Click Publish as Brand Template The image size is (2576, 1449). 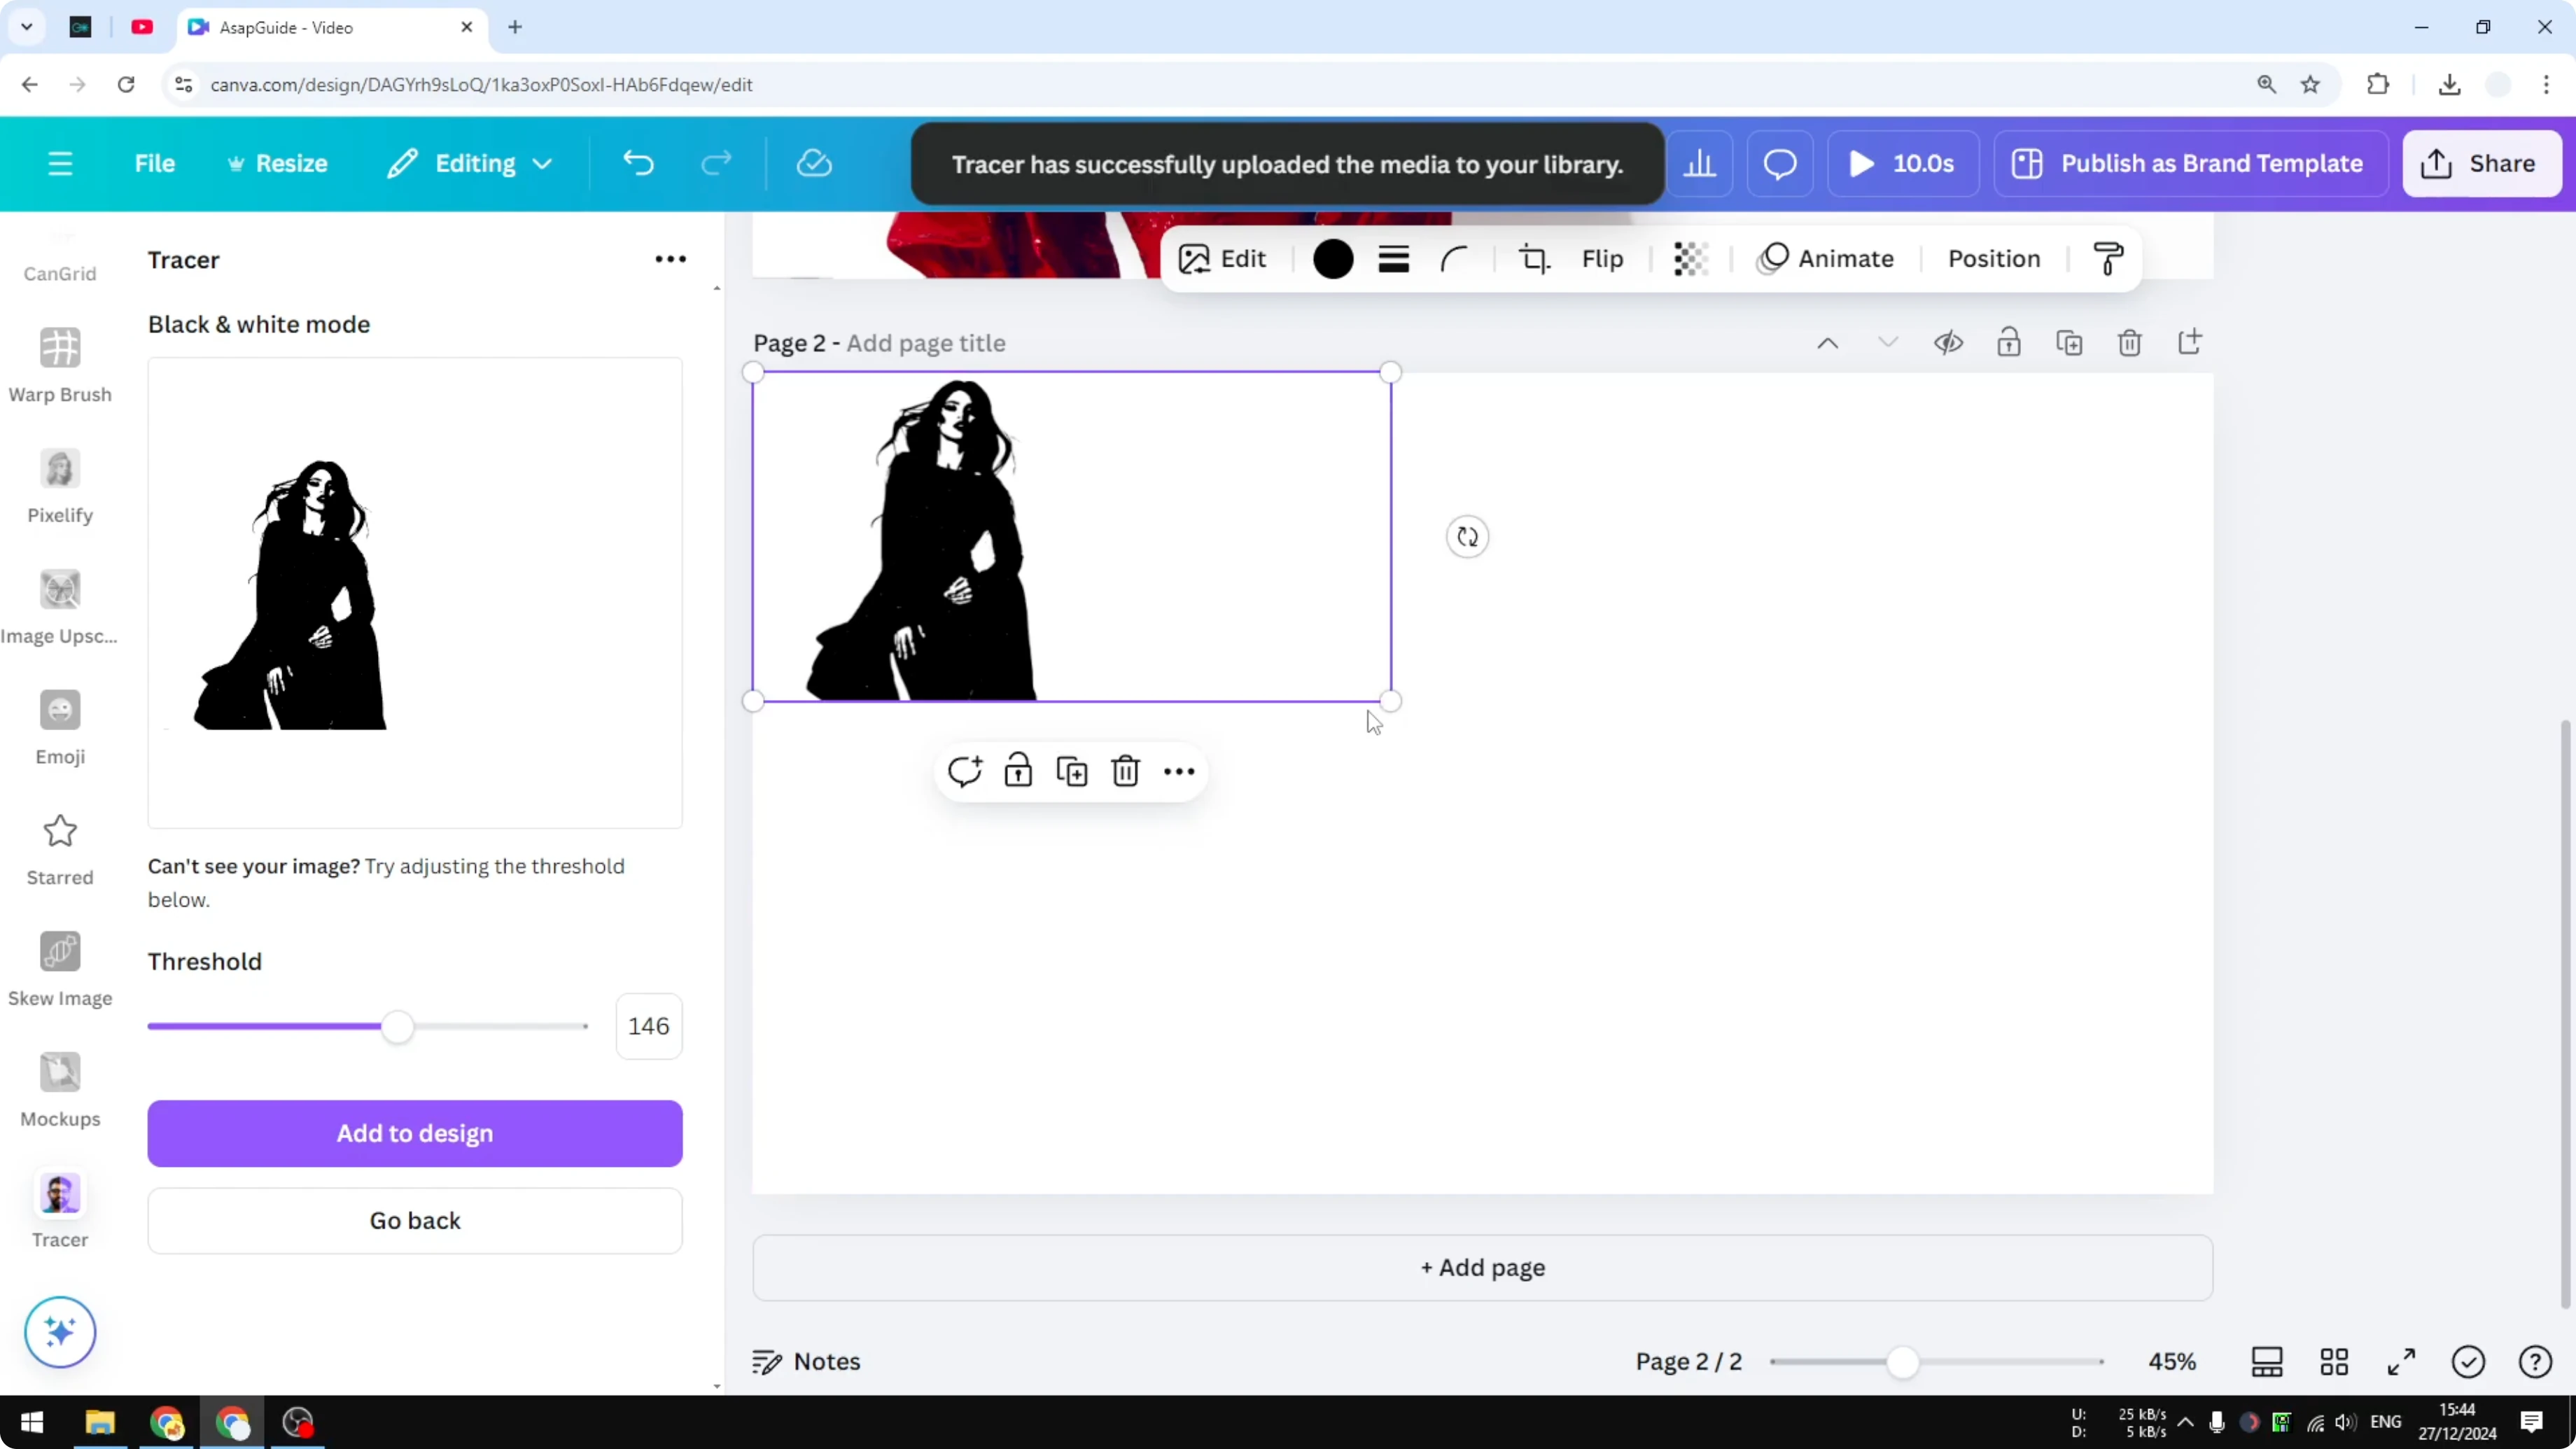2189,163
